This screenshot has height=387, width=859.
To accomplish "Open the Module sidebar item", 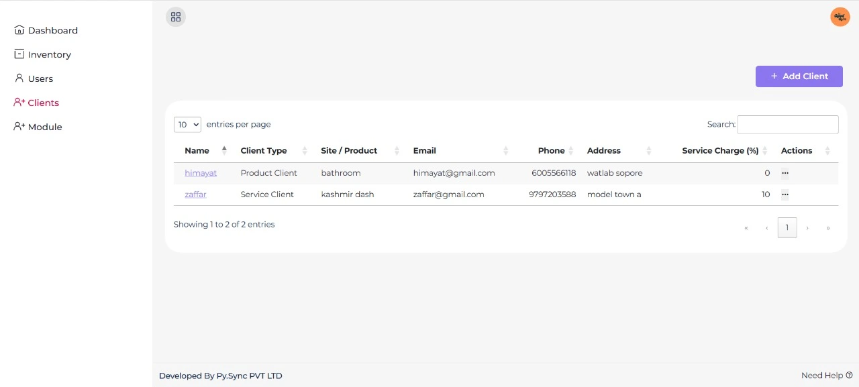I will (x=44, y=127).
